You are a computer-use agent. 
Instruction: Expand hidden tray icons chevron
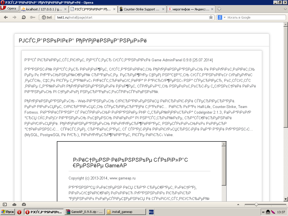[x=263, y=212]
